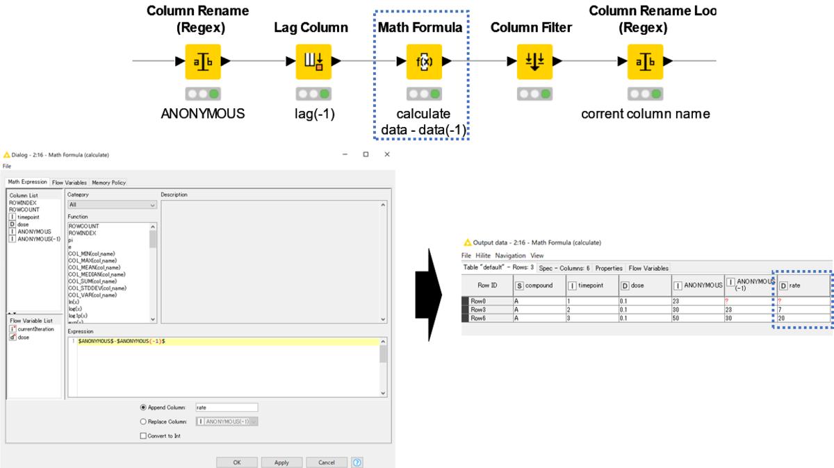Select ANONYMOUS(-1) in the Column List

(x=35, y=239)
